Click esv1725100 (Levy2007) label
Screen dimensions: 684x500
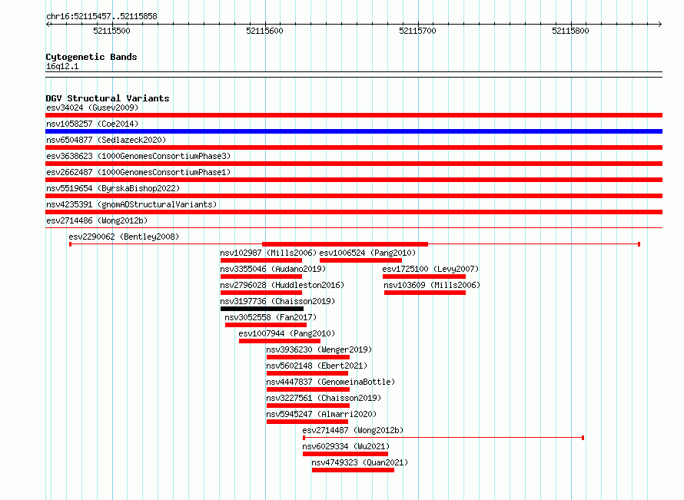pos(430,269)
